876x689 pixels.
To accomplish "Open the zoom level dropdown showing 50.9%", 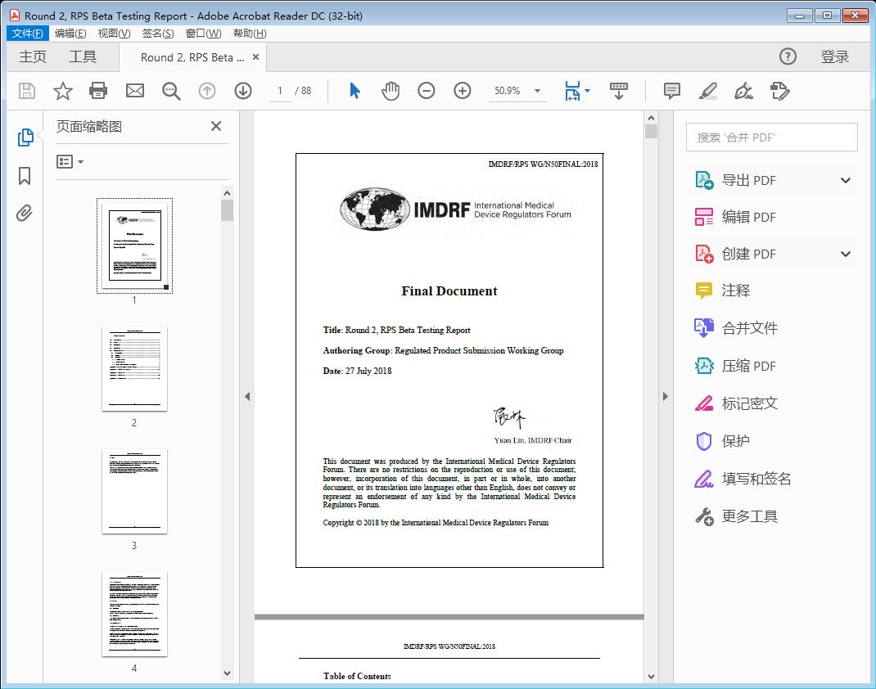I will click(x=537, y=91).
